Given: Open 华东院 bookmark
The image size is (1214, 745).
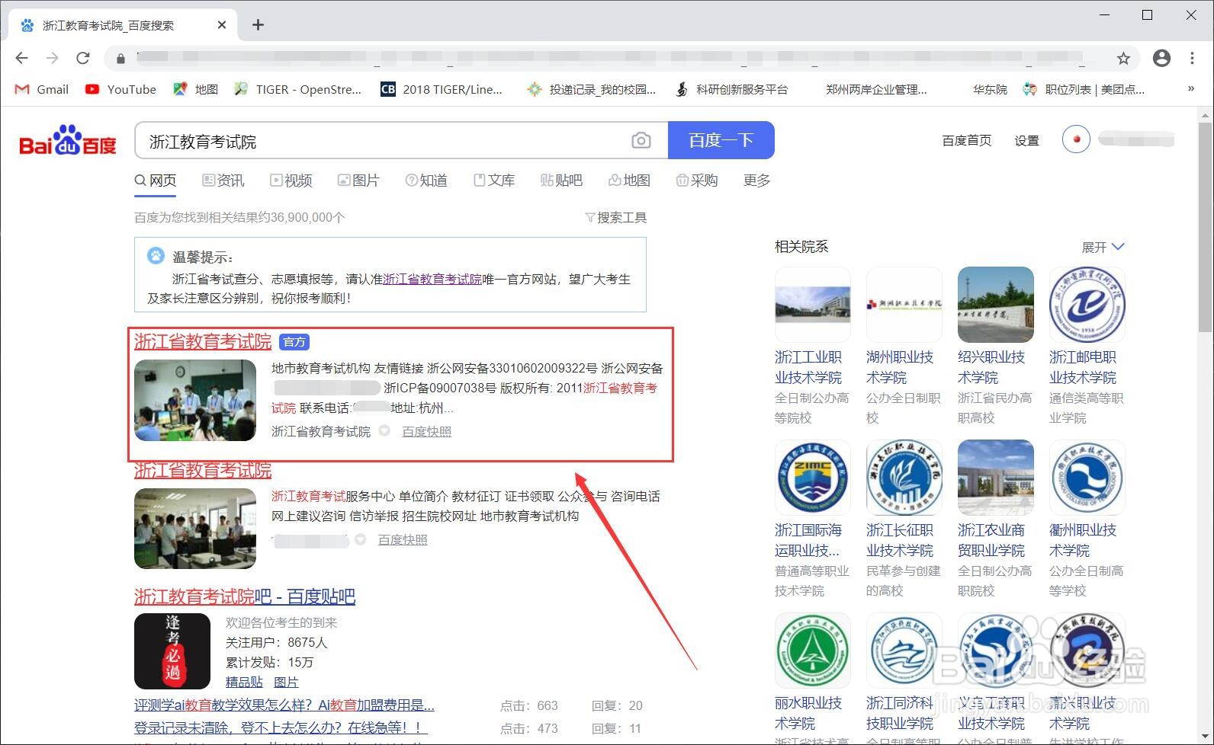Looking at the screenshot, I should tap(990, 89).
